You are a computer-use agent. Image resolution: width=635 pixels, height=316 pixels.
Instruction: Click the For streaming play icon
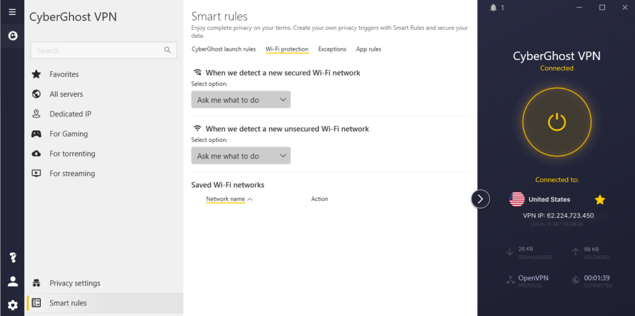click(x=37, y=173)
